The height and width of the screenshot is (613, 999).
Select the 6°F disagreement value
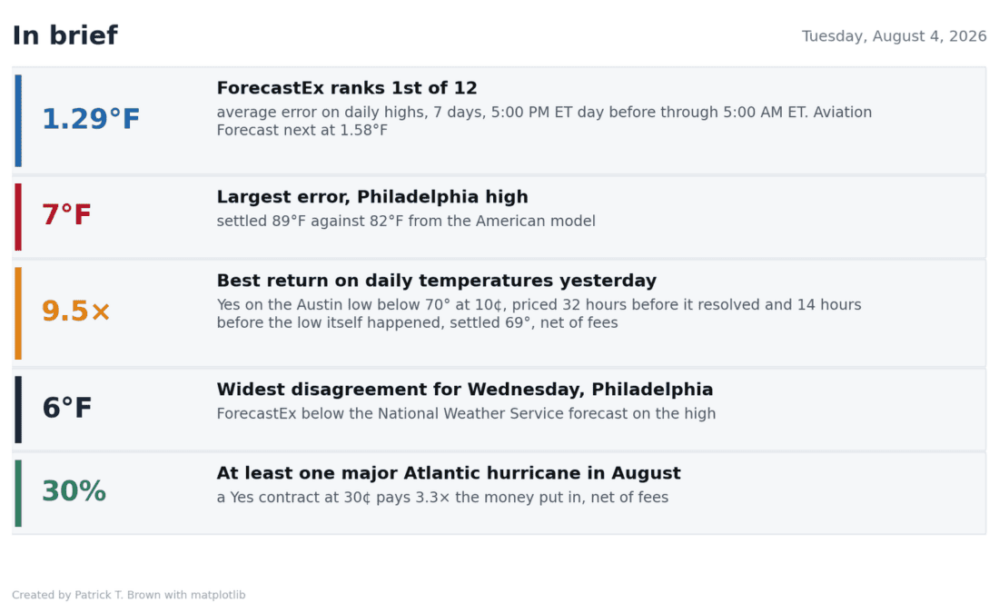pyautogui.click(x=67, y=408)
